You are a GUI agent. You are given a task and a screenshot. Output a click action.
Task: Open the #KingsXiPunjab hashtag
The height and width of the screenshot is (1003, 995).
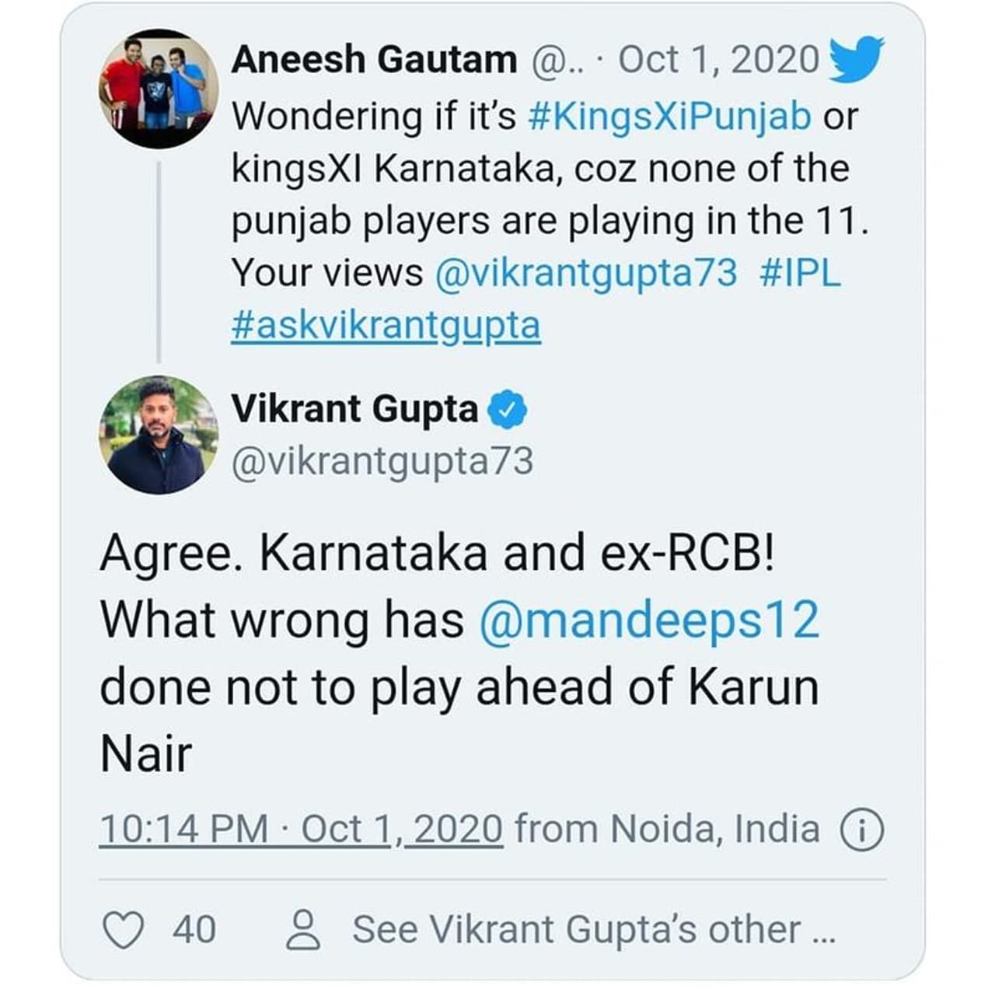tap(669, 117)
